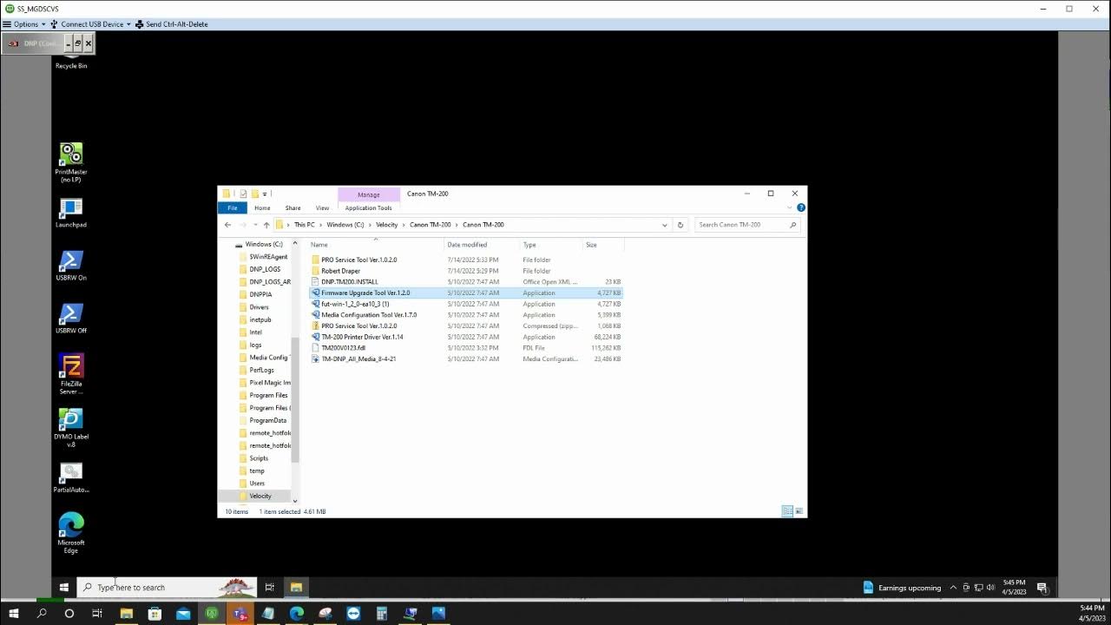Switch to Large icons view layout
Image resolution: width=1111 pixels, height=625 pixels.
coord(799,511)
